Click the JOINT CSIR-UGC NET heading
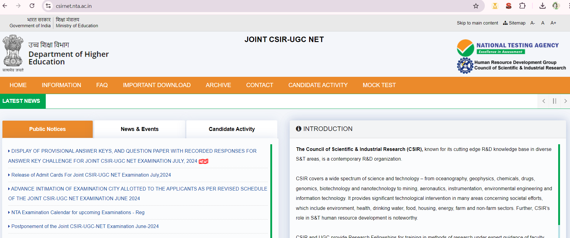This screenshot has width=570, height=238. coord(284,40)
